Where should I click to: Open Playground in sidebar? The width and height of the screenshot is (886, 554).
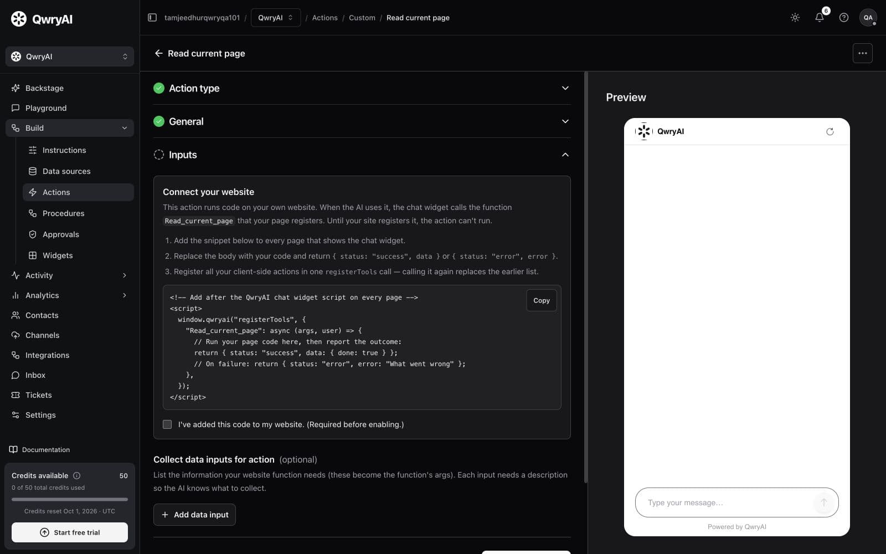tap(70, 108)
